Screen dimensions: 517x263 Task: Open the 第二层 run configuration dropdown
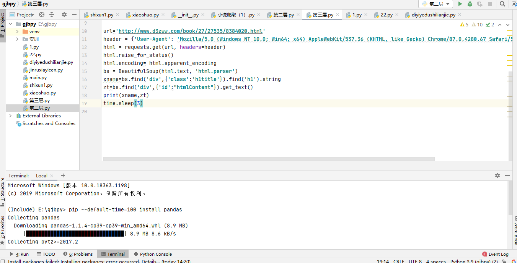click(435, 4)
